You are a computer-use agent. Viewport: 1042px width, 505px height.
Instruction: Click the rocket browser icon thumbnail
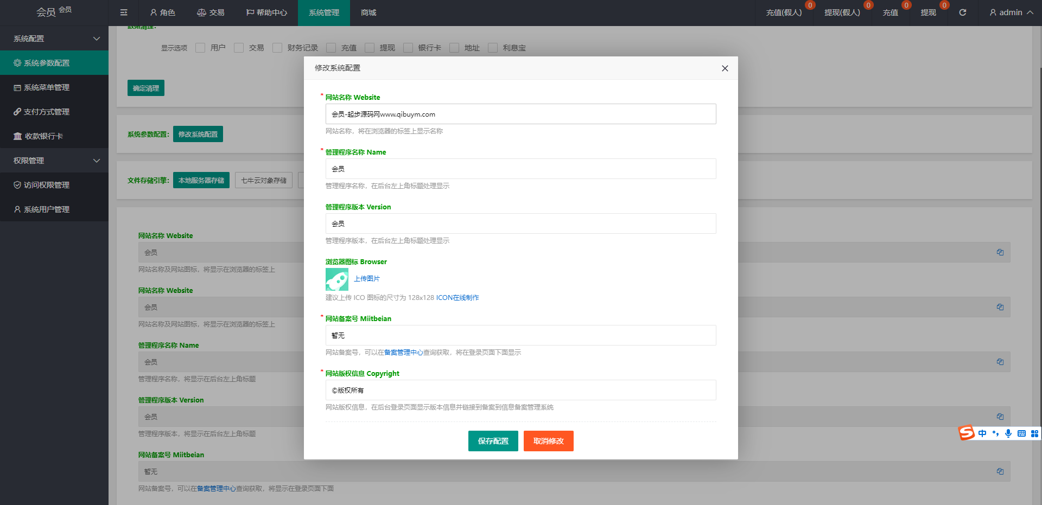point(337,279)
